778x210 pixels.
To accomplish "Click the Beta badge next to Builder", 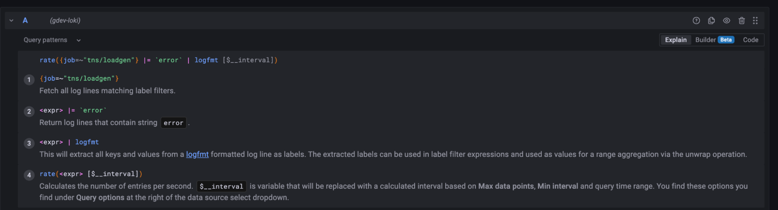I will pyautogui.click(x=725, y=40).
